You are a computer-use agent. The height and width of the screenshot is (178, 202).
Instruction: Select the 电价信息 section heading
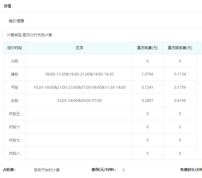click(x=17, y=21)
